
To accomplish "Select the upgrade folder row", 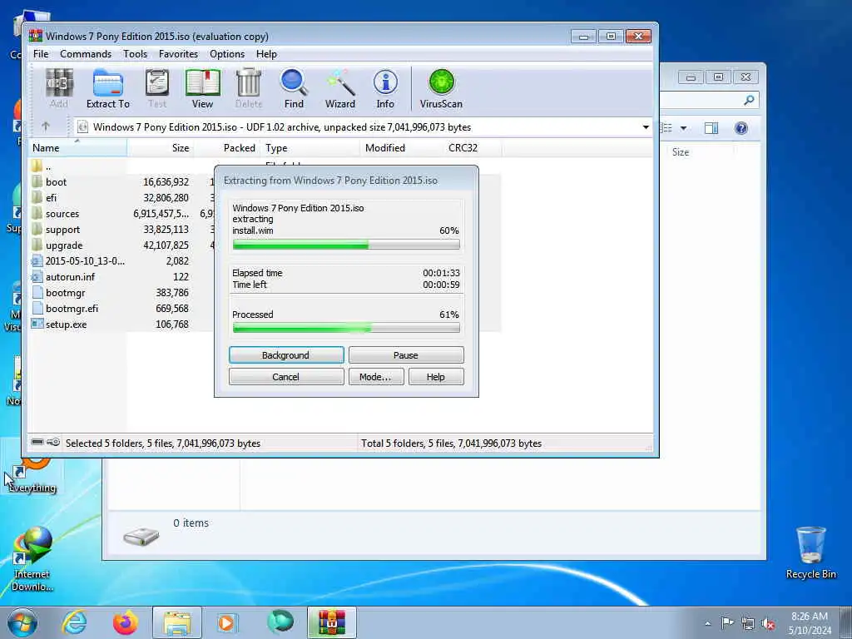I will (x=121, y=245).
